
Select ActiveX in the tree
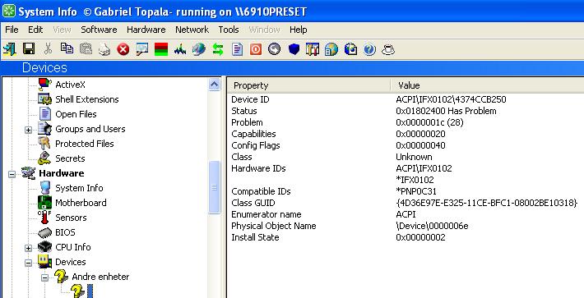[x=70, y=85]
